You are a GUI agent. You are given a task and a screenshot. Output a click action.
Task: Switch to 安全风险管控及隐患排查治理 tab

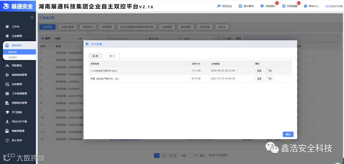click(x=137, y=27)
